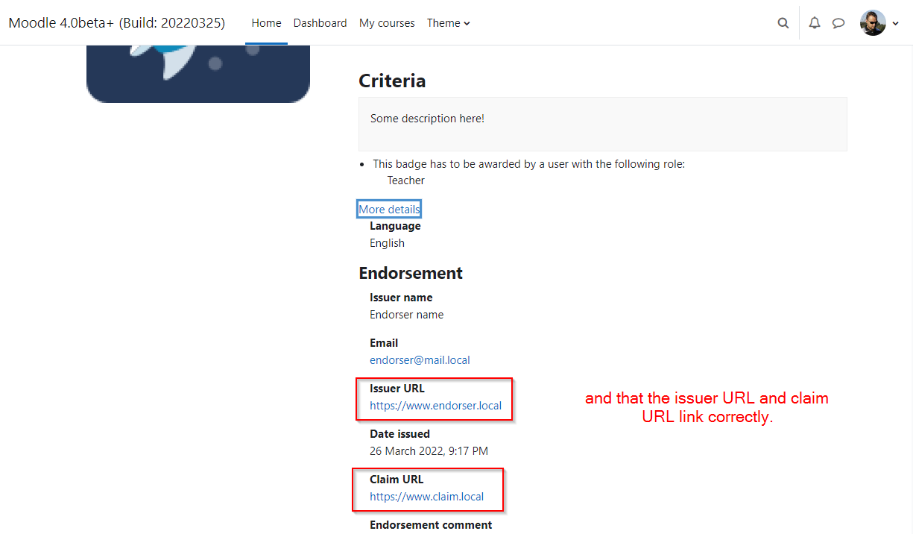The width and height of the screenshot is (913, 534).
Task: Click the badge image thumbnail
Action: coord(198,73)
